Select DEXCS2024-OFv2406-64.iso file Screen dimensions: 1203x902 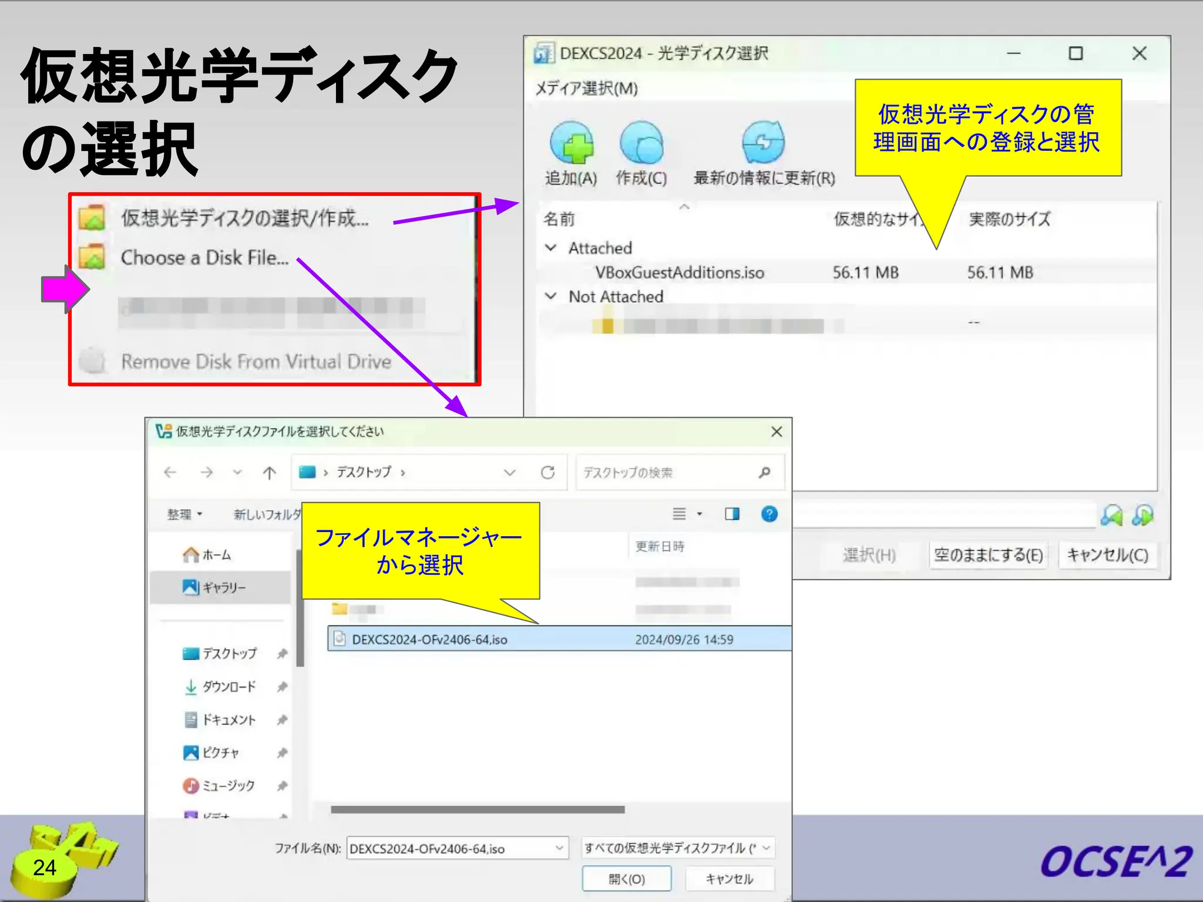[559, 639]
